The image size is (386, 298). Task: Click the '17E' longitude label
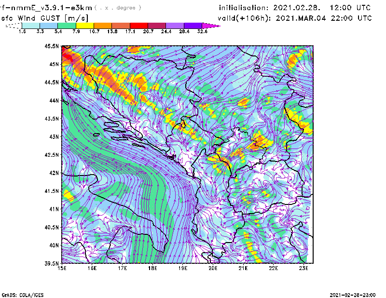(123, 268)
